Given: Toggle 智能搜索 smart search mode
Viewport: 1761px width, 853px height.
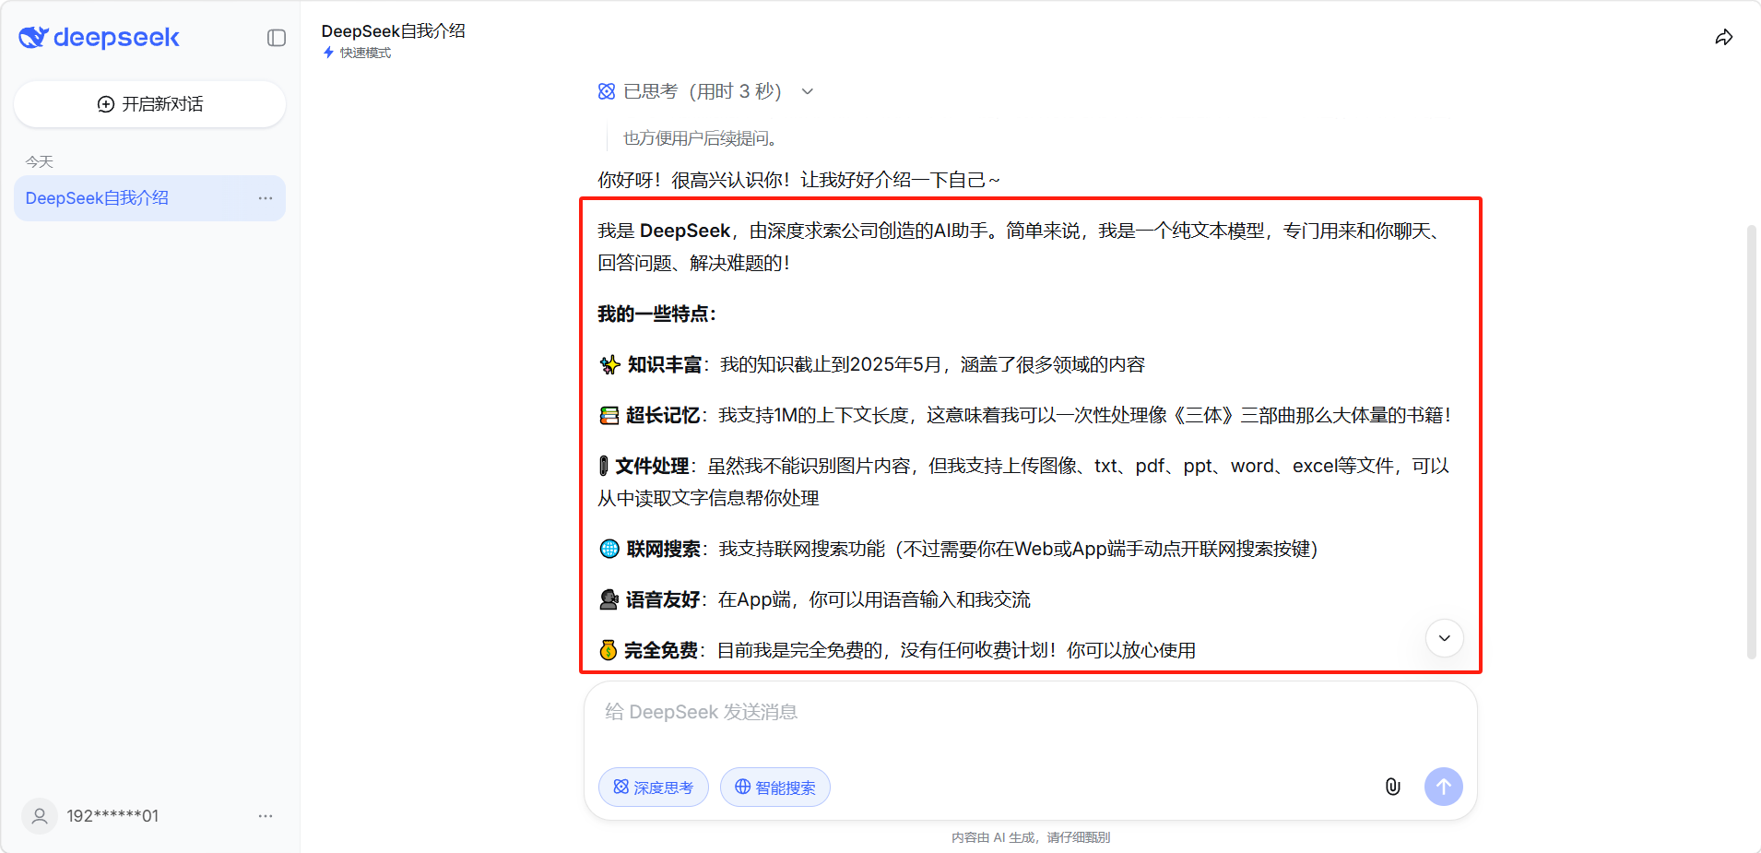Looking at the screenshot, I should pyautogui.click(x=774, y=788).
